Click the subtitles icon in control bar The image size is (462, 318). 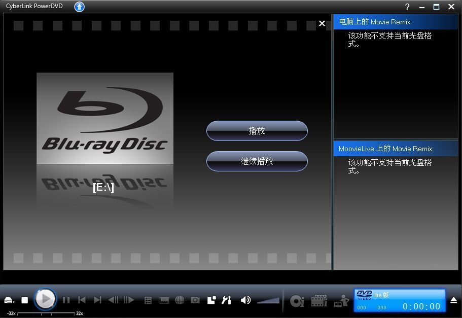point(164,300)
